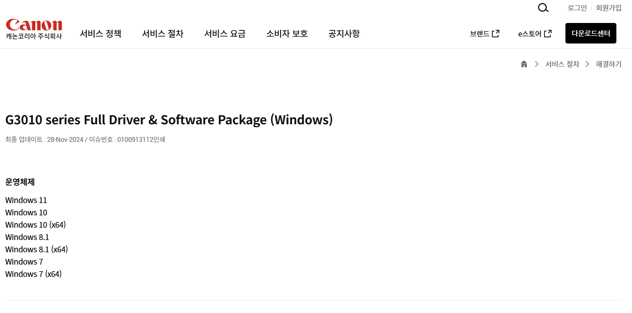Click the 다운로드센터 button
Viewport: 632px width, 313px height.
coord(591,33)
